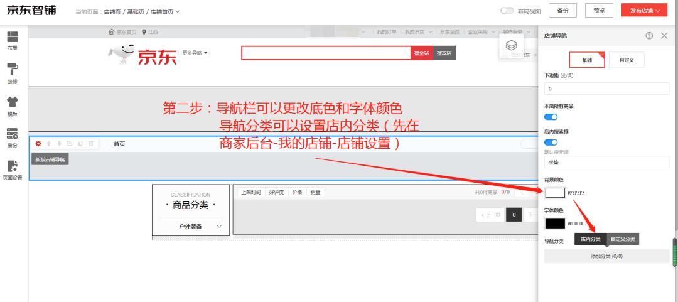The image size is (678, 302).
Task: Click the #FFFFFF hex value text
Action: (x=576, y=193)
